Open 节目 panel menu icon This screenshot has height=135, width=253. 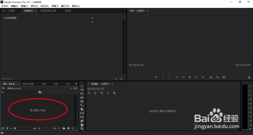[x=148, y=11]
